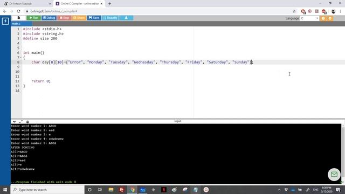Open FileZilla from the taskbar

coord(121,190)
